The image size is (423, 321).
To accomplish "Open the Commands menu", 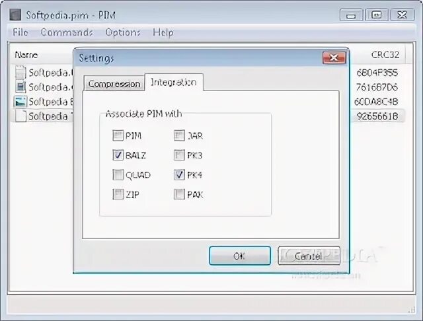I will click(x=67, y=32).
